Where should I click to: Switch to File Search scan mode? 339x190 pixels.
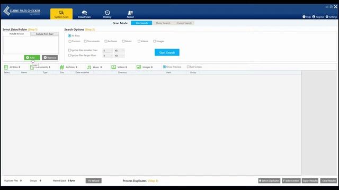[x=141, y=23]
